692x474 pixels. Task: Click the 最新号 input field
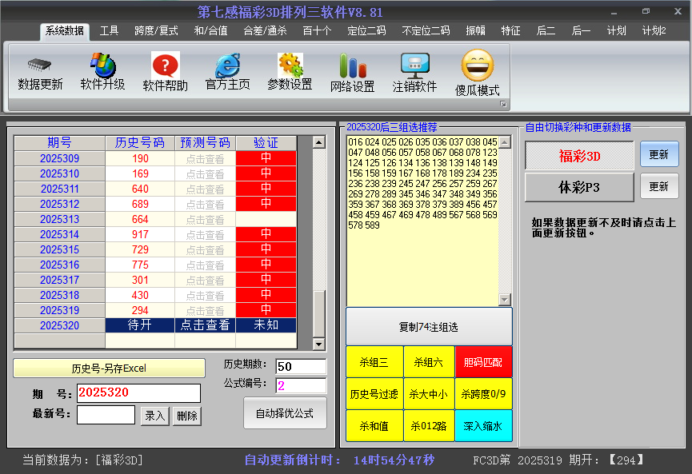pyautogui.click(x=105, y=415)
